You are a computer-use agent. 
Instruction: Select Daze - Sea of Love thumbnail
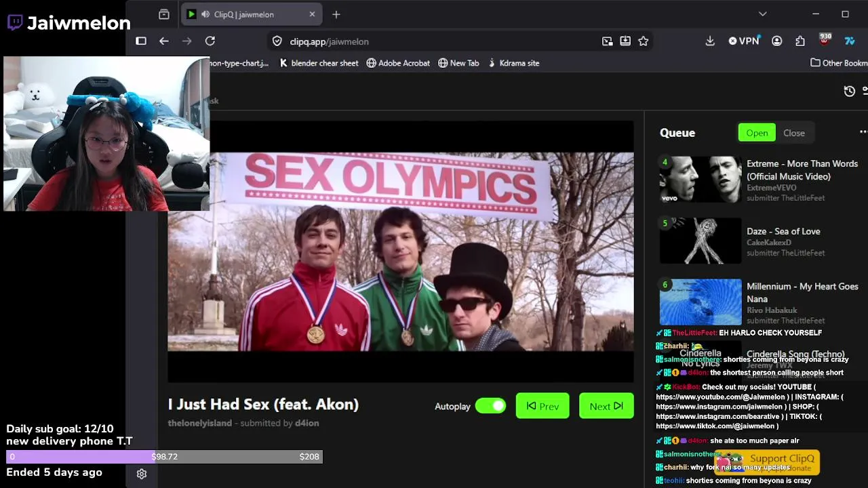701,241
